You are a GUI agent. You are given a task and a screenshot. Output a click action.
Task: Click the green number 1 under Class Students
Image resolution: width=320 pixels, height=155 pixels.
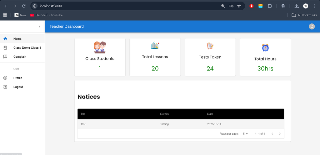tap(100, 69)
